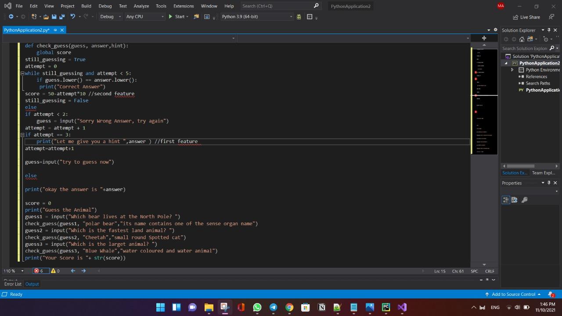Open the MA account badge
Image resolution: width=562 pixels, height=316 pixels.
point(501,6)
